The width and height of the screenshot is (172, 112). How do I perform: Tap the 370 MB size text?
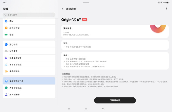pyautogui.click(x=66, y=32)
